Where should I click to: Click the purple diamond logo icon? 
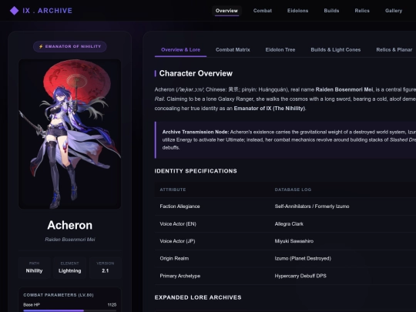(14, 11)
